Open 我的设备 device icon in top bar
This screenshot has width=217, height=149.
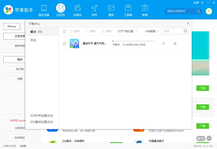click(x=44, y=8)
